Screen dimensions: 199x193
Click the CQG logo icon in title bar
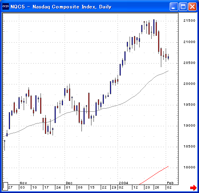6,6
